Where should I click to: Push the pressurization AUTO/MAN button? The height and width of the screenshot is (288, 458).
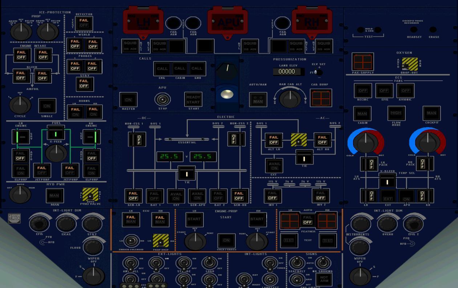(x=258, y=100)
